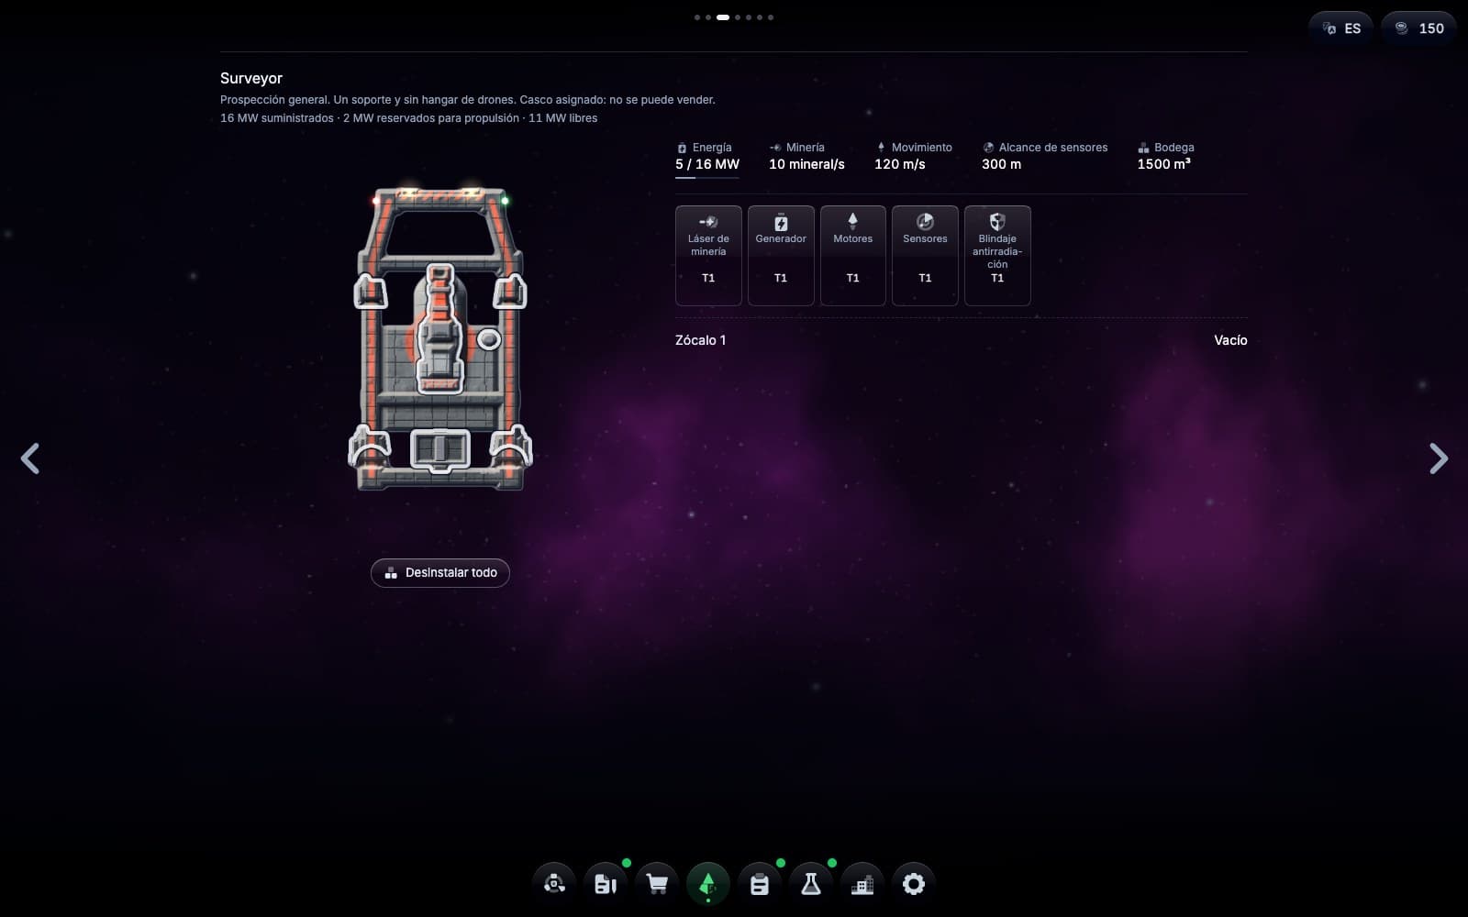This screenshot has width=1468, height=917.
Task: Open the settings gear in bottom dock
Action: (x=914, y=884)
